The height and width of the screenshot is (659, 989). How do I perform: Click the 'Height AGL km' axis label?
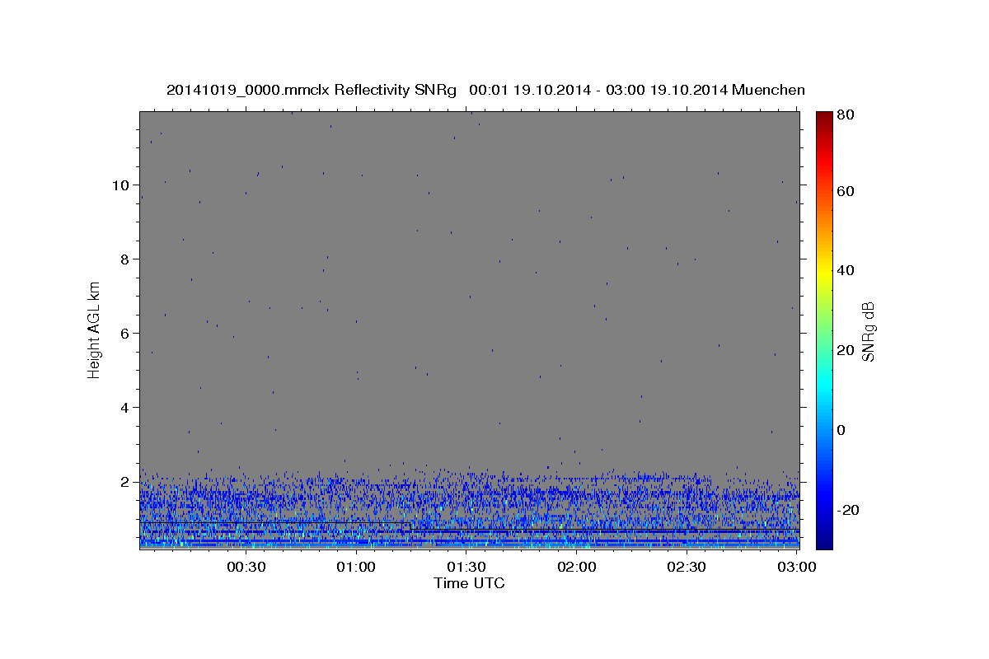pyautogui.click(x=95, y=329)
